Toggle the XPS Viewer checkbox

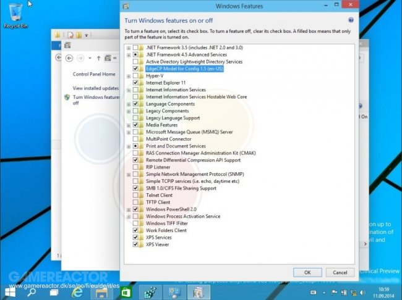[135, 244]
